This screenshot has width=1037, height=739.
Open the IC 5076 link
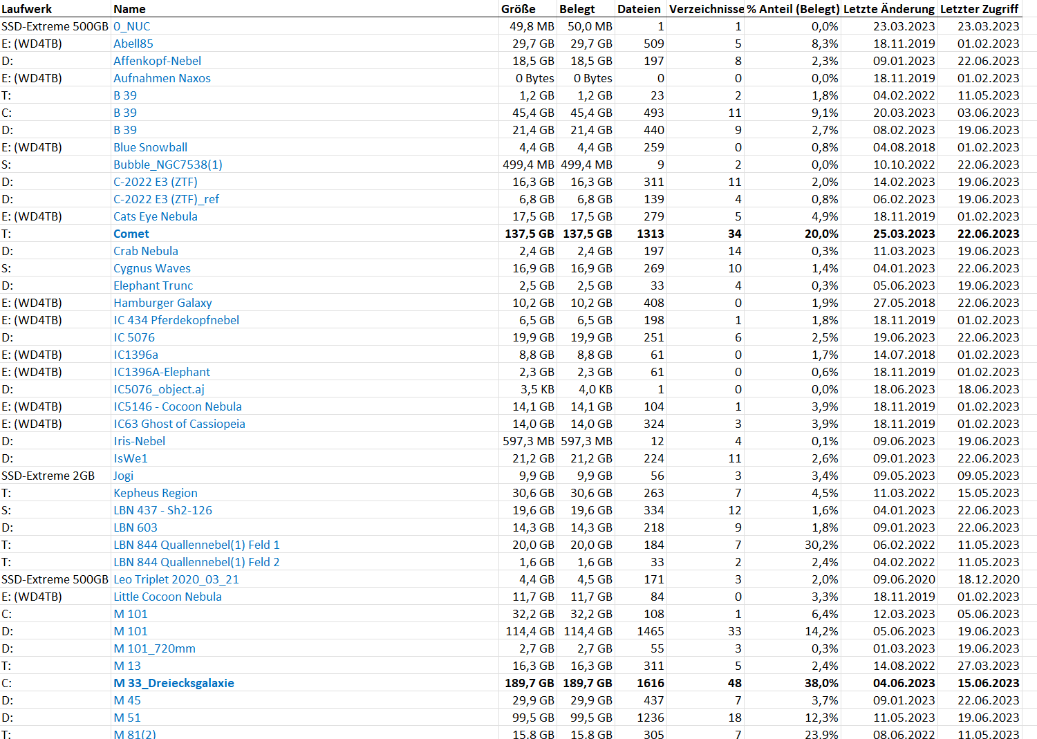click(134, 337)
